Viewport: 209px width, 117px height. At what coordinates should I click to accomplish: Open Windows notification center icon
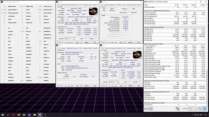pos(206,115)
